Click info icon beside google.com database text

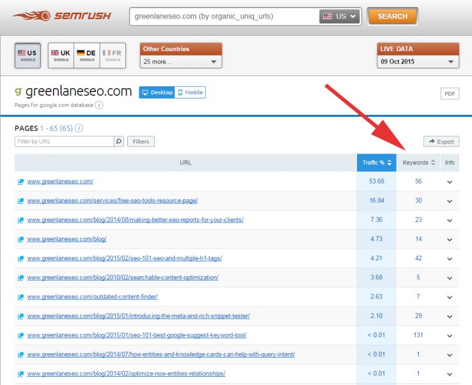(x=100, y=105)
